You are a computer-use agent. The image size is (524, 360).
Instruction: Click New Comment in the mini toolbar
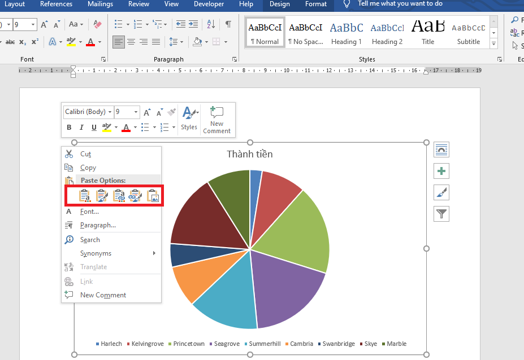click(x=217, y=120)
